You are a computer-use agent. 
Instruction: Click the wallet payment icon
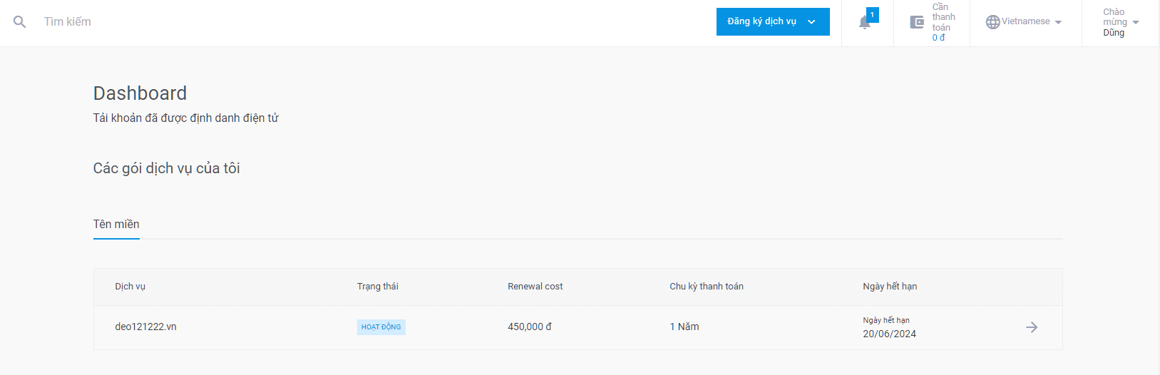[917, 22]
